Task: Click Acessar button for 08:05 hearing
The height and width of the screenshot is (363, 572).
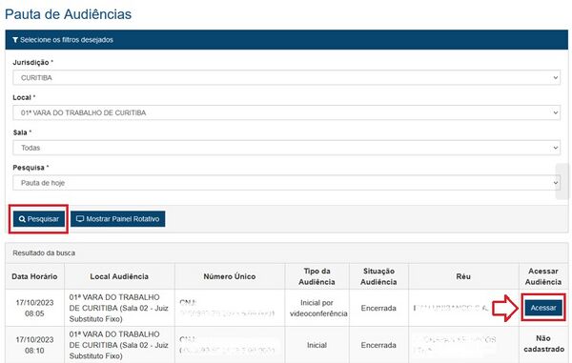Action: [543, 308]
